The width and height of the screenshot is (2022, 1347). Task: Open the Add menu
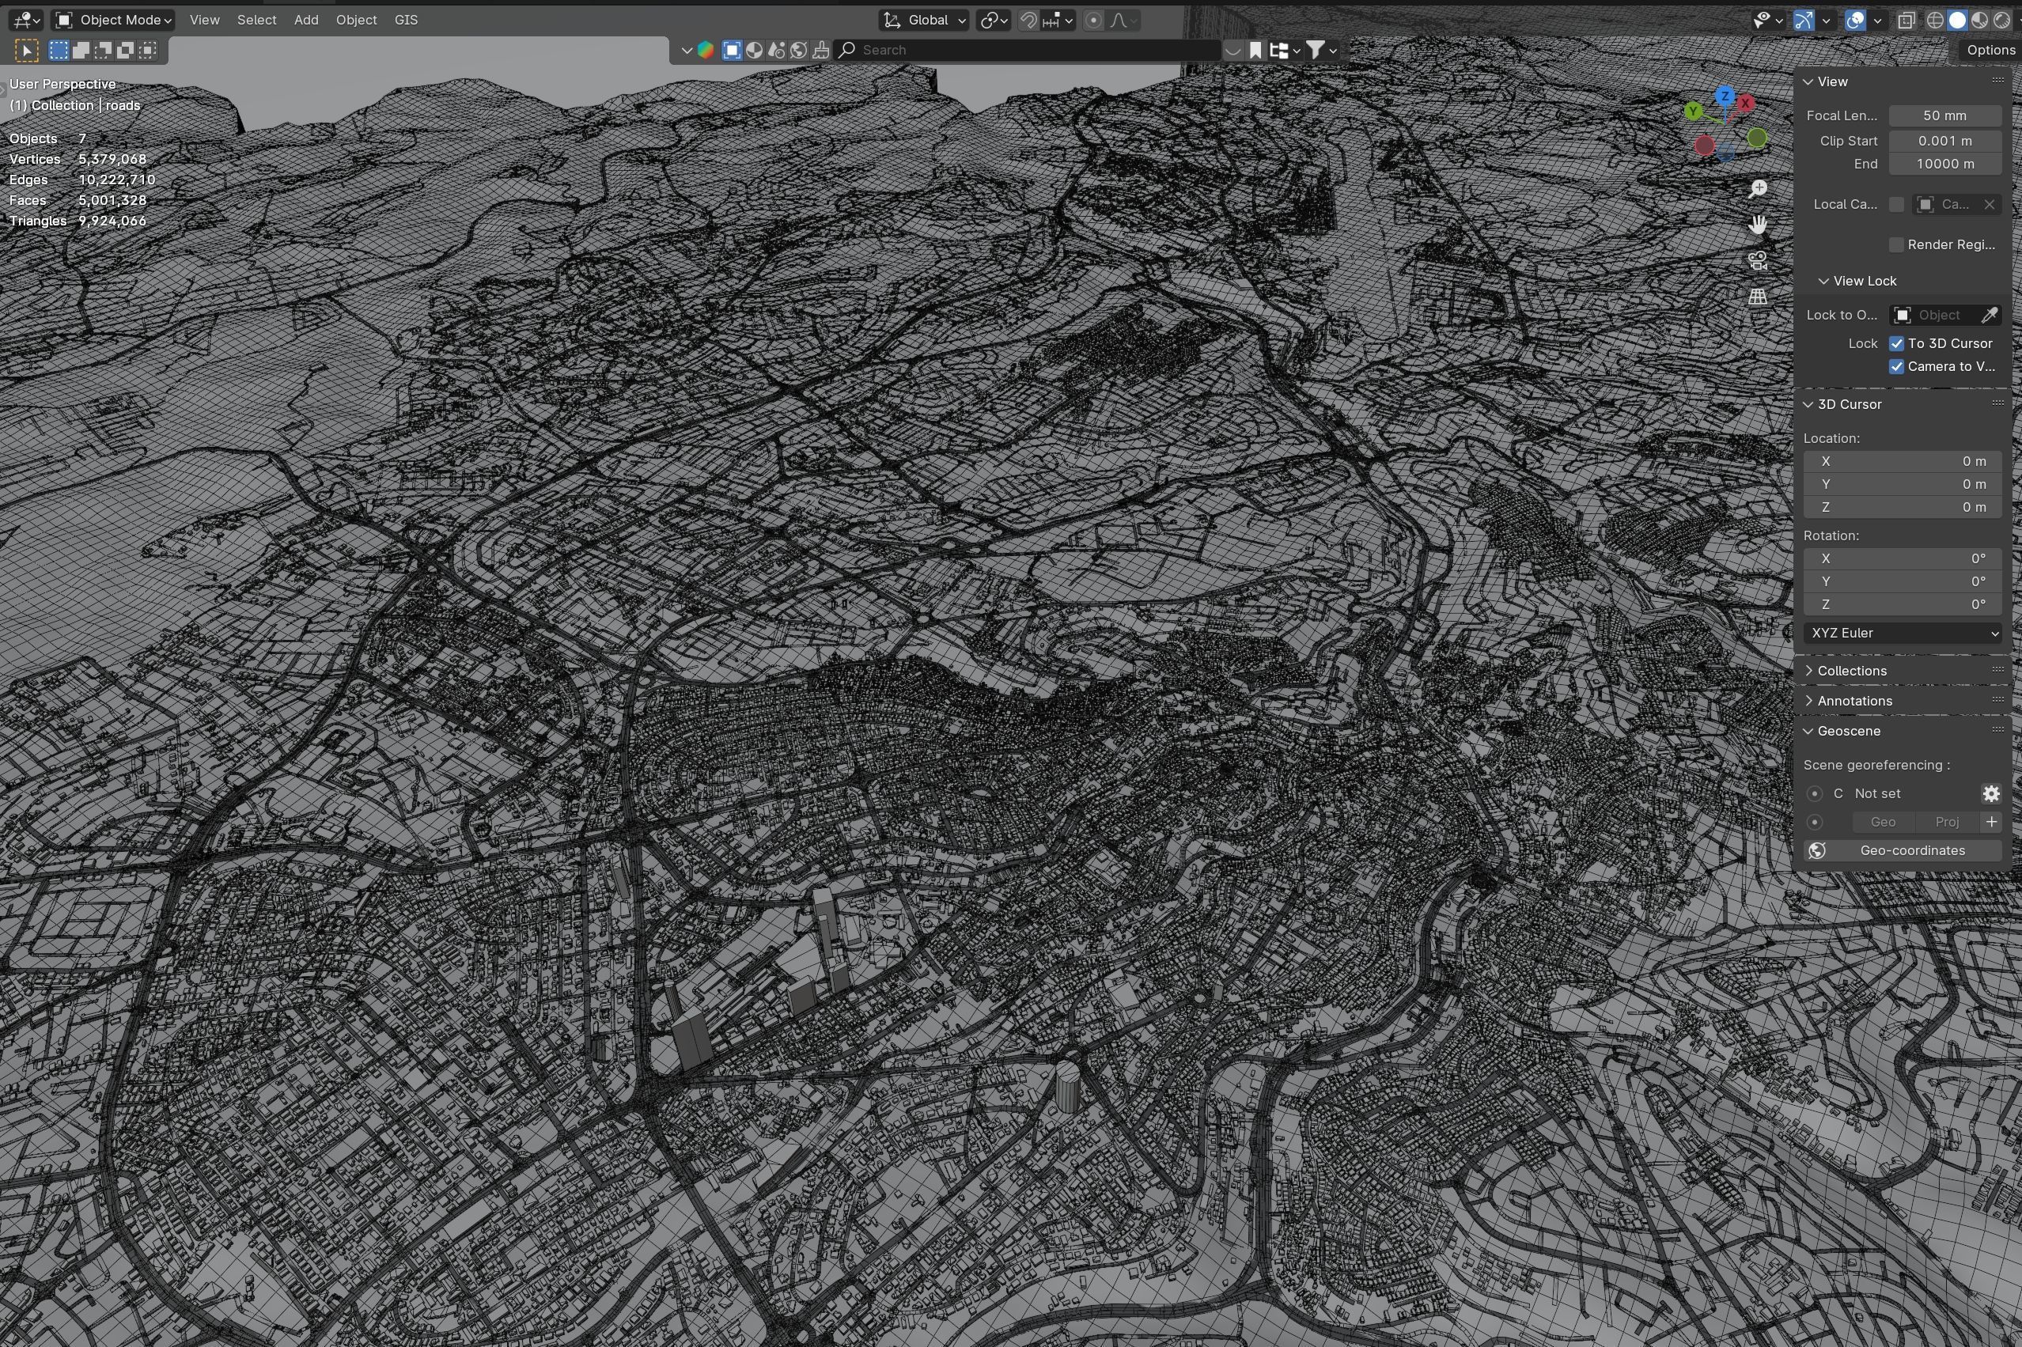306,20
